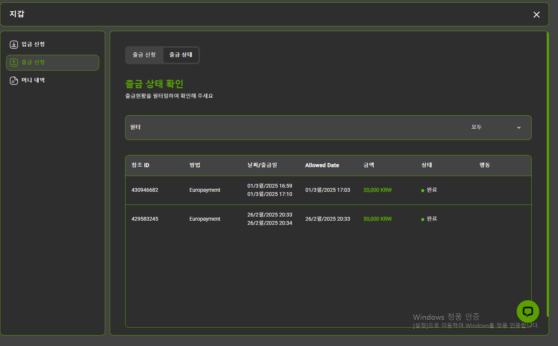Screen dimensions: 558x346
Task: Click green status dot for 430946682
Action: [x=423, y=191]
